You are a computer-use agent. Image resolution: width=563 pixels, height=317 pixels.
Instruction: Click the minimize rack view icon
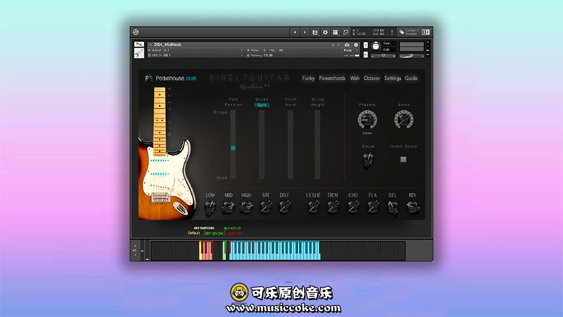tap(345, 32)
